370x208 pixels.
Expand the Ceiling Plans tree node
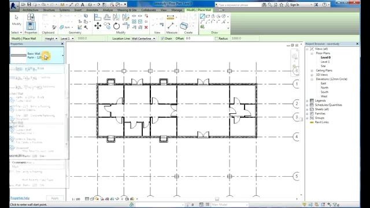(312, 70)
